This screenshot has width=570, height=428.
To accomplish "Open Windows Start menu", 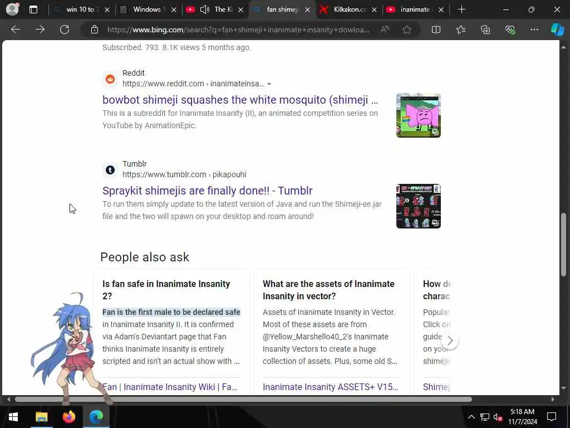I will (13, 417).
